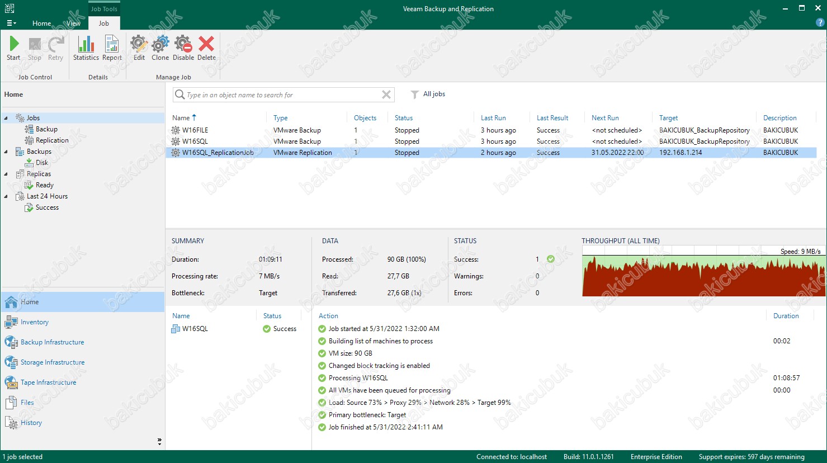Click the Job Tools contextual tab
This screenshot has height=463, width=827.
[x=104, y=9]
